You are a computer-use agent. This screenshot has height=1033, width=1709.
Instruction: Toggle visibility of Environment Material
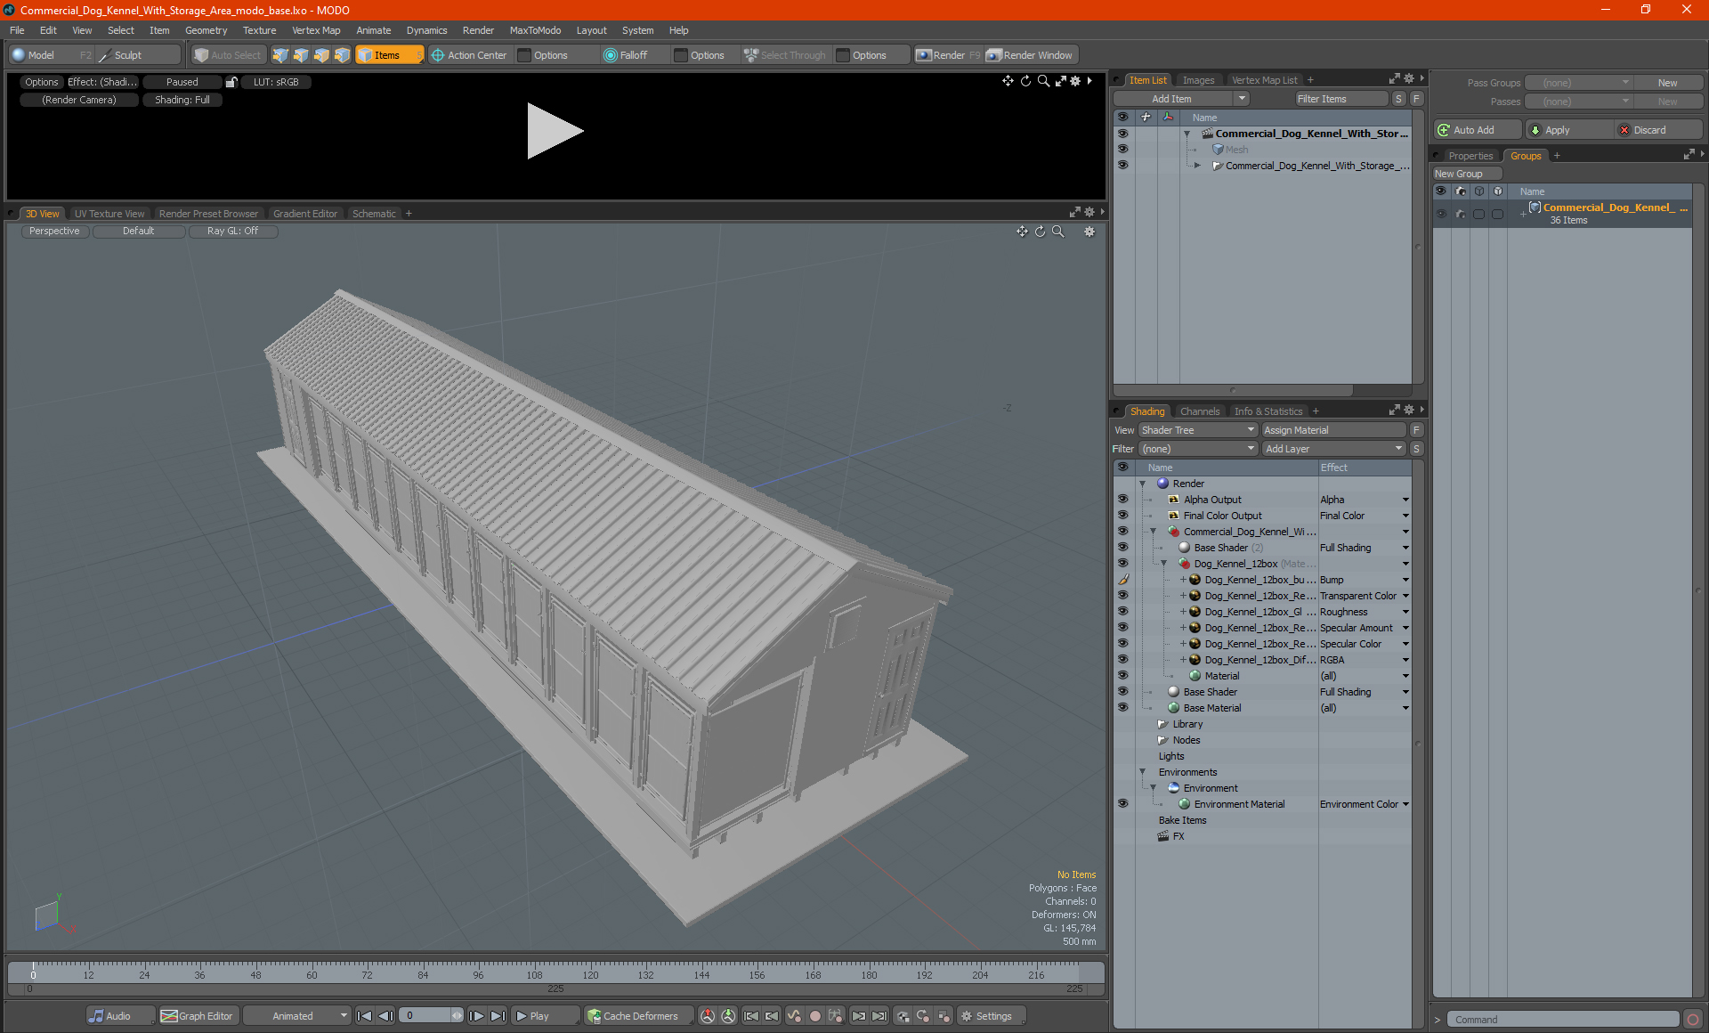[1122, 804]
